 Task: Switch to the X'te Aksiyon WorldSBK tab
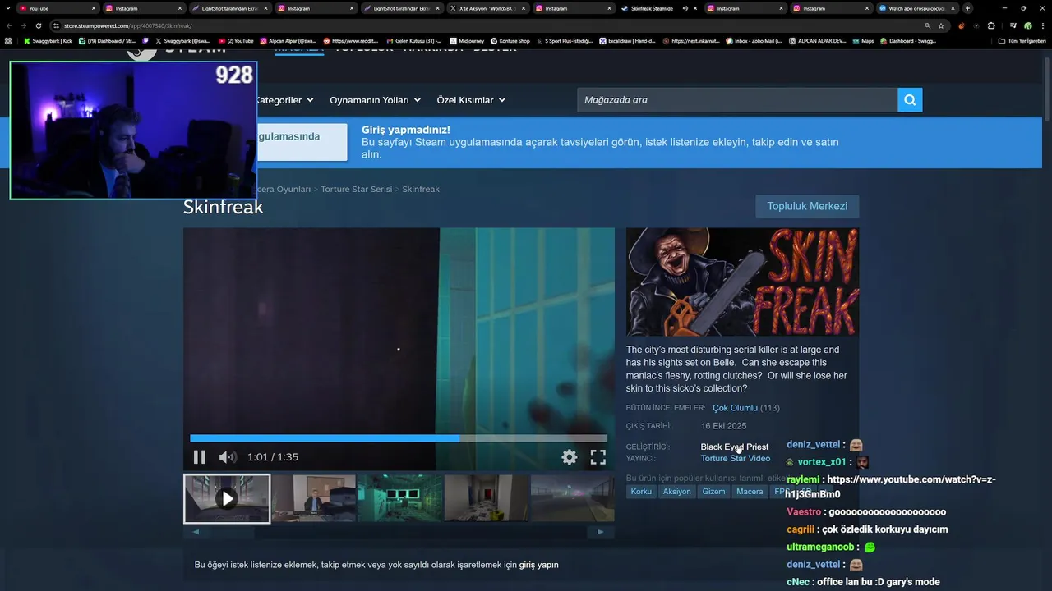pos(488,8)
